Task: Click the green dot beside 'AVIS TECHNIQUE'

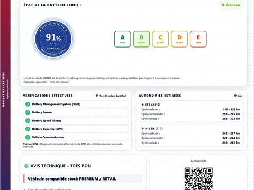Action: [26, 166]
